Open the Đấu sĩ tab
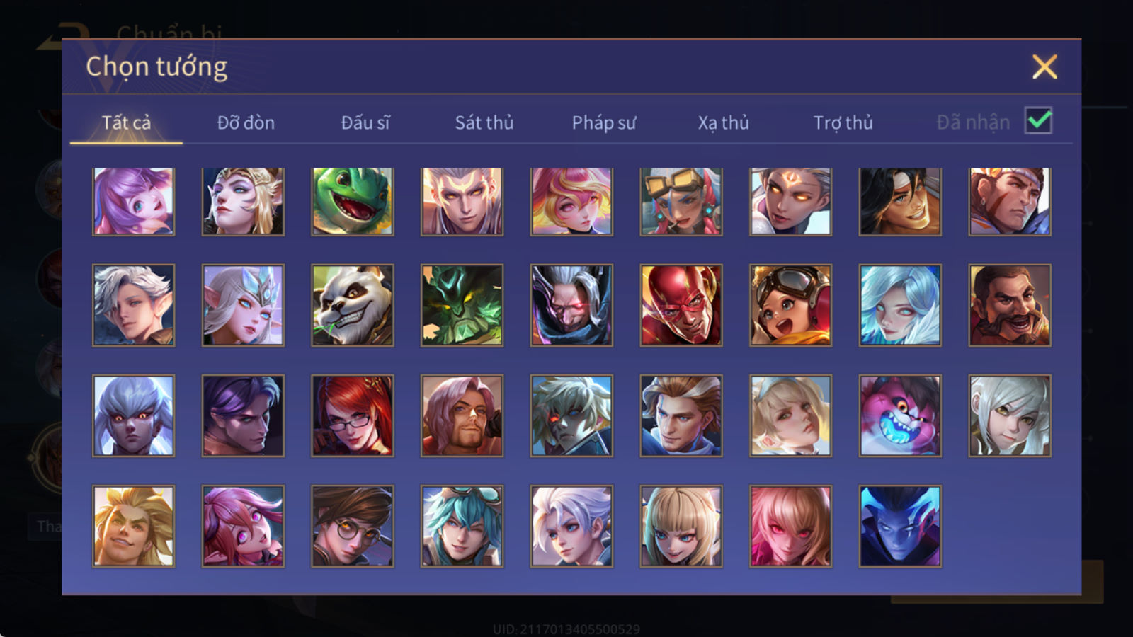This screenshot has height=637, width=1133. pyautogui.click(x=365, y=122)
